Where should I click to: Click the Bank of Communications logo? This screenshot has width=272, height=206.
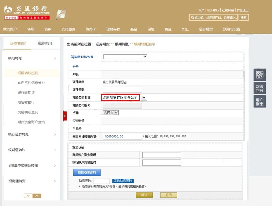point(27,13)
